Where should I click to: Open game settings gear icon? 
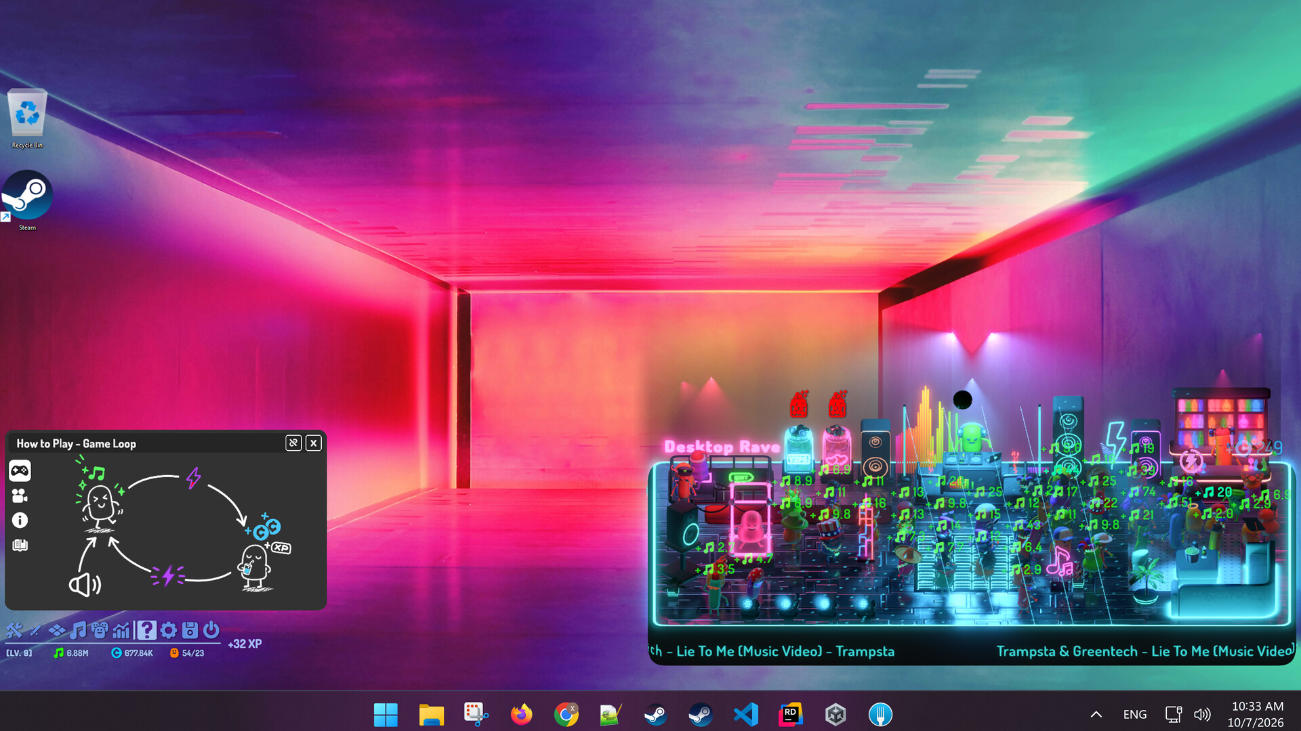click(169, 631)
